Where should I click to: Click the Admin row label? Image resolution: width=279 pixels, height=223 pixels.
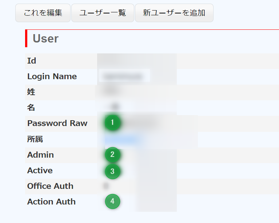click(40, 155)
